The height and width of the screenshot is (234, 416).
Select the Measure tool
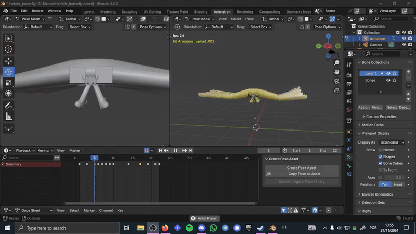pyautogui.click(x=8, y=117)
